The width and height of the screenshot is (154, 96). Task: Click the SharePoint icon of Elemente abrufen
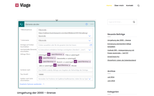coord(22,24)
